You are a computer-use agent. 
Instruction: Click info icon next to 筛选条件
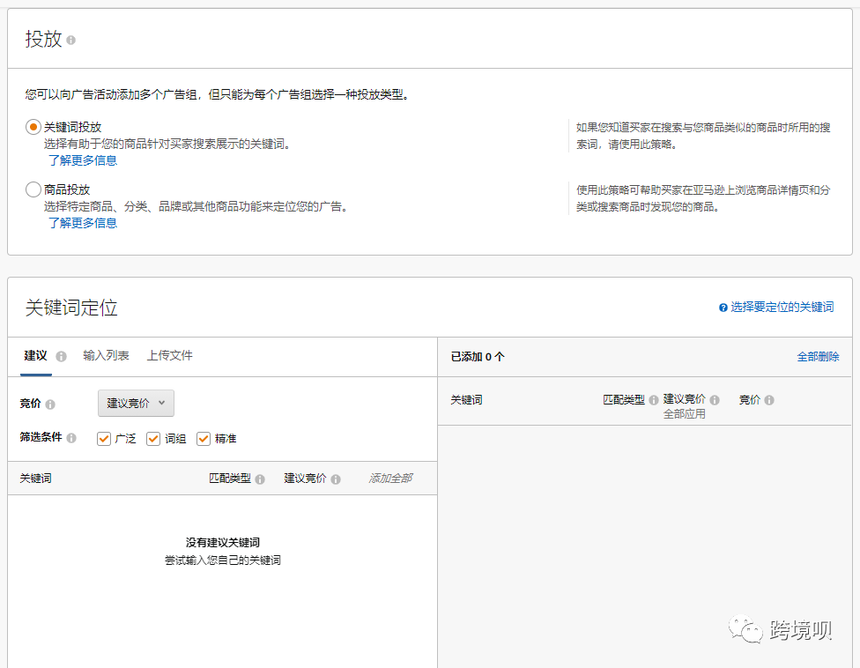(71, 438)
